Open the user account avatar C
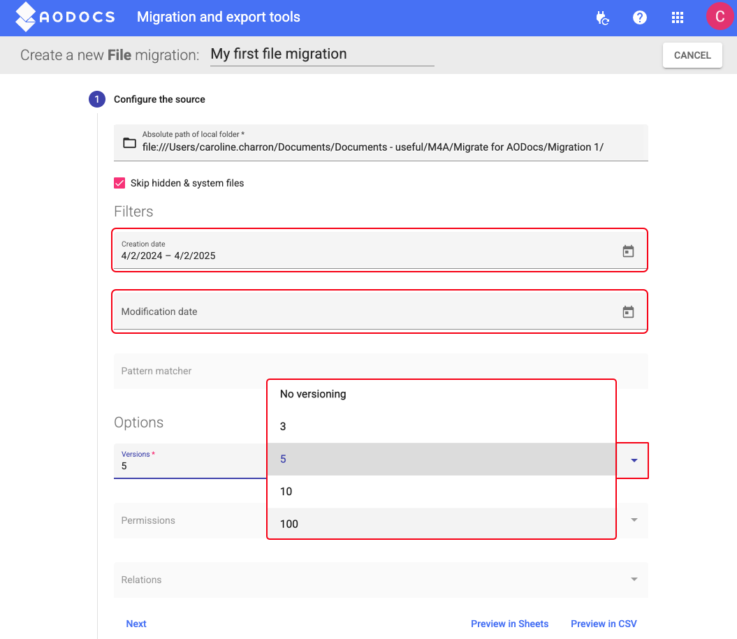Screen dimensions: 737x639 pyautogui.click(x=720, y=17)
